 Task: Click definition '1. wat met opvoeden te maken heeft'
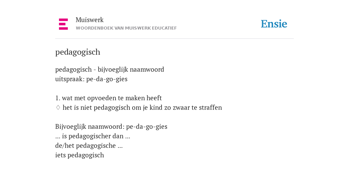(108, 98)
